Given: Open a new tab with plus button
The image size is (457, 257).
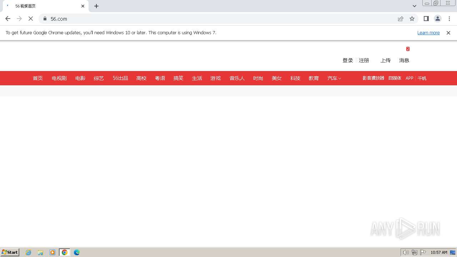Looking at the screenshot, I should tap(96, 6).
